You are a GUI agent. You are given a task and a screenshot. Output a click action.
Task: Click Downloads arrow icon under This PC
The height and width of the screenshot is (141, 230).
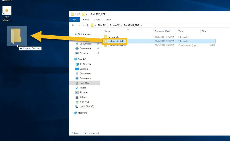pyautogui.click(x=77, y=78)
